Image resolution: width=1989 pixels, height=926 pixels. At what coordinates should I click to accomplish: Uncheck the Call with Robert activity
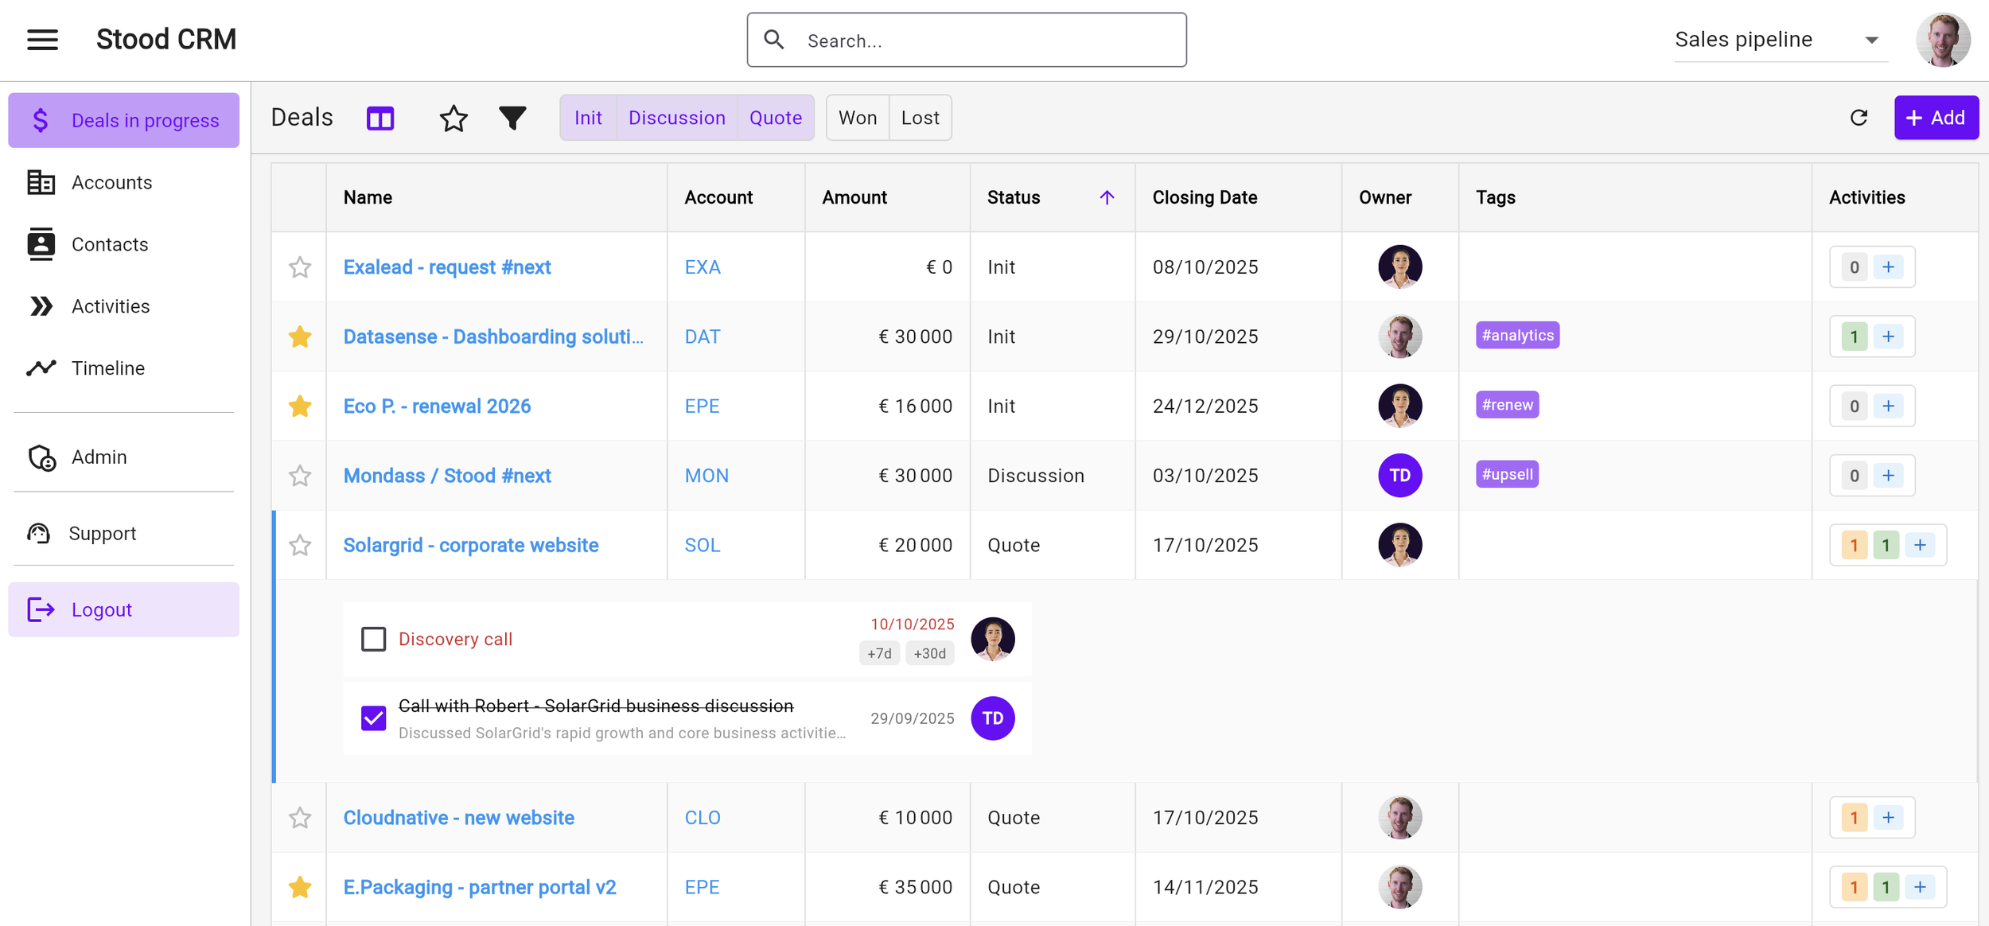[373, 718]
